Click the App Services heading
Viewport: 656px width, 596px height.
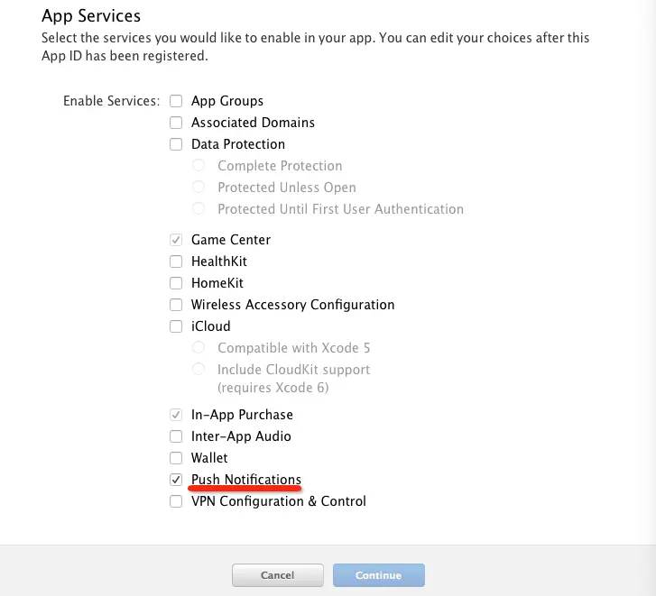click(x=91, y=16)
